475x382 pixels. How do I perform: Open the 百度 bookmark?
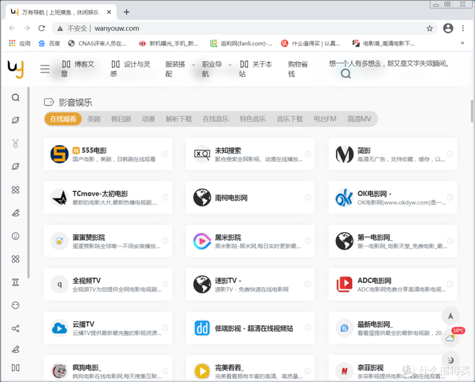tap(49, 44)
